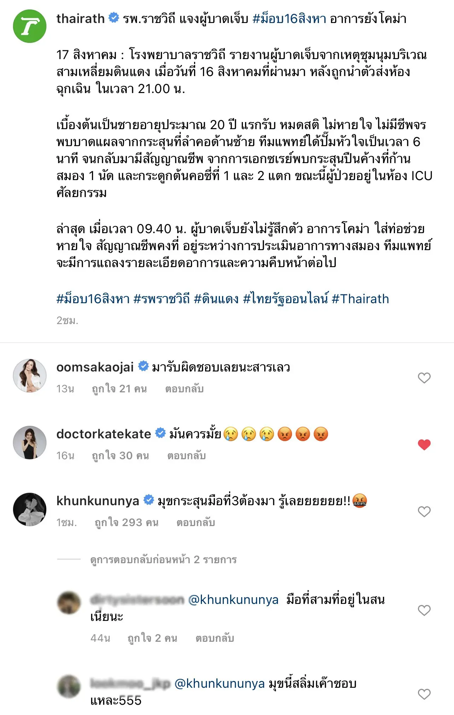Screen dimensions: 454x715
Task: Tap heart on the last reply ending 555
Action: (424, 694)
